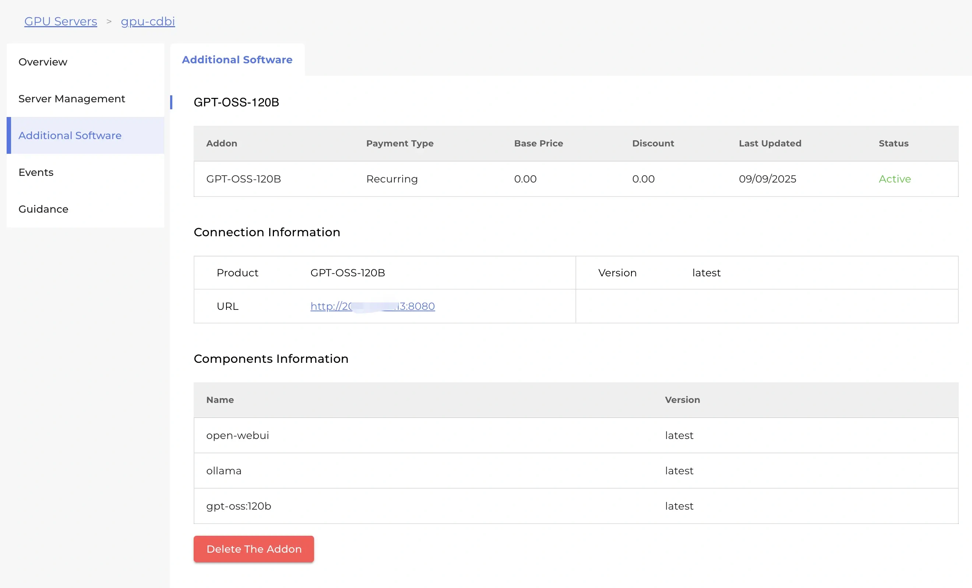Click the green Active status
This screenshot has width=972, height=588.
click(895, 179)
